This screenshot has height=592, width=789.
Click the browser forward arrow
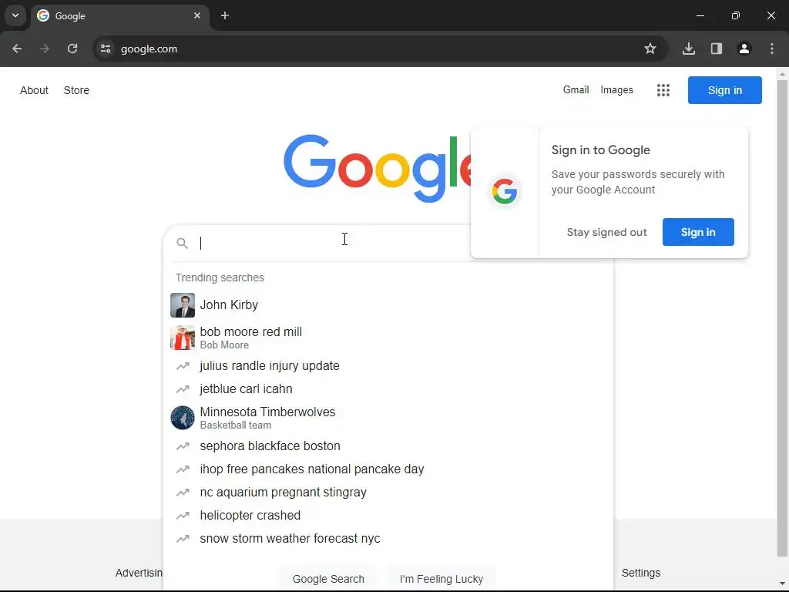45,49
